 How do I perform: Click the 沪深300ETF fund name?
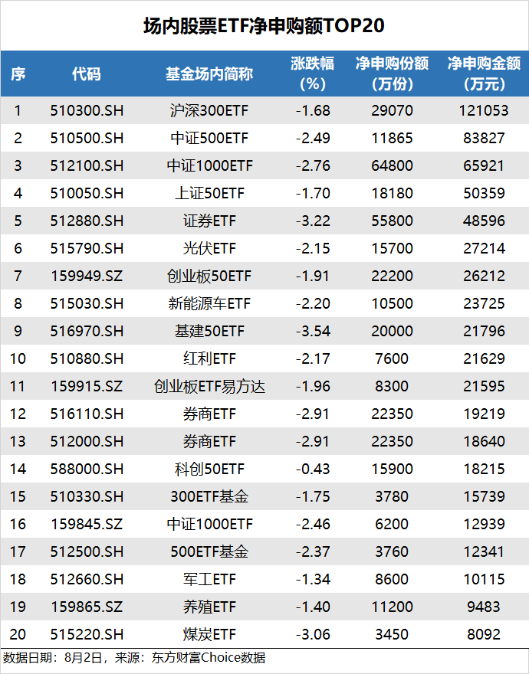click(209, 110)
